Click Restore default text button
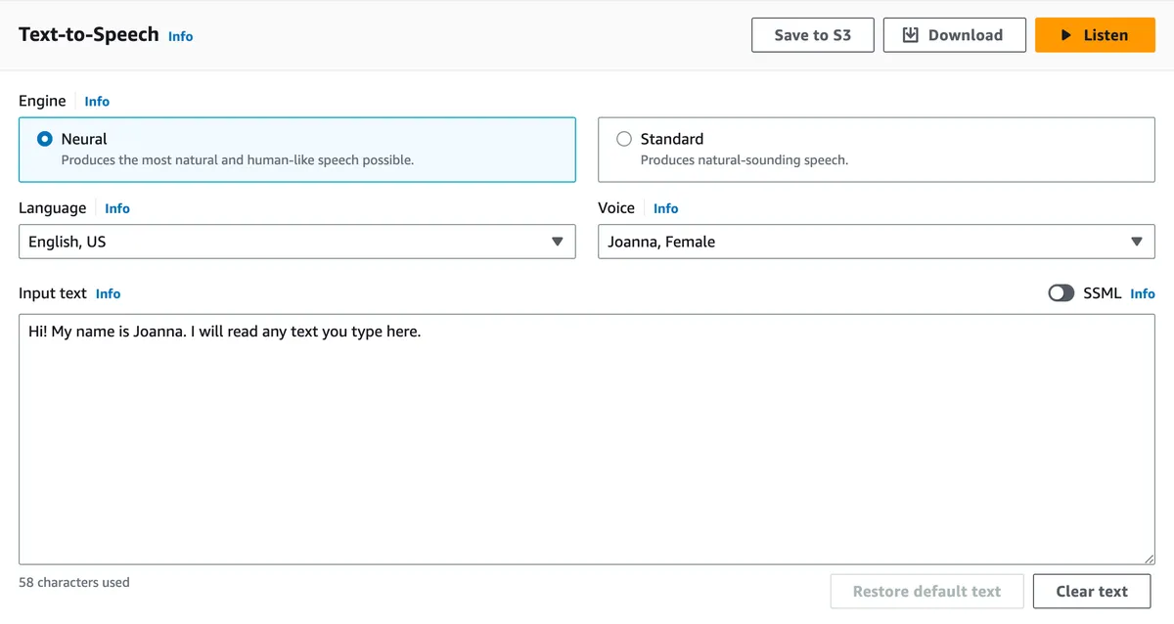Image resolution: width=1174 pixels, height=624 pixels. click(926, 592)
